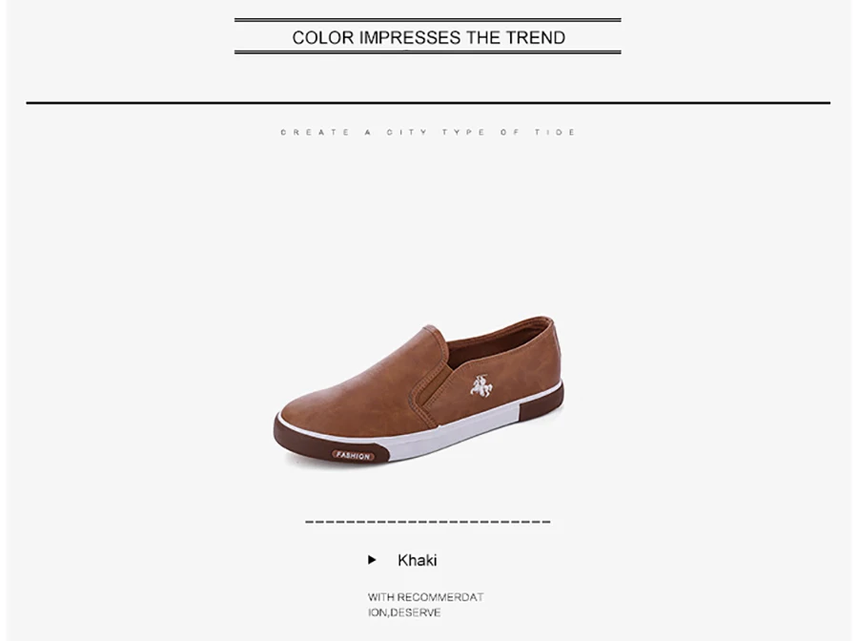Click the long solid black divider line
The height and width of the screenshot is (641, 858).
[428, 102]
